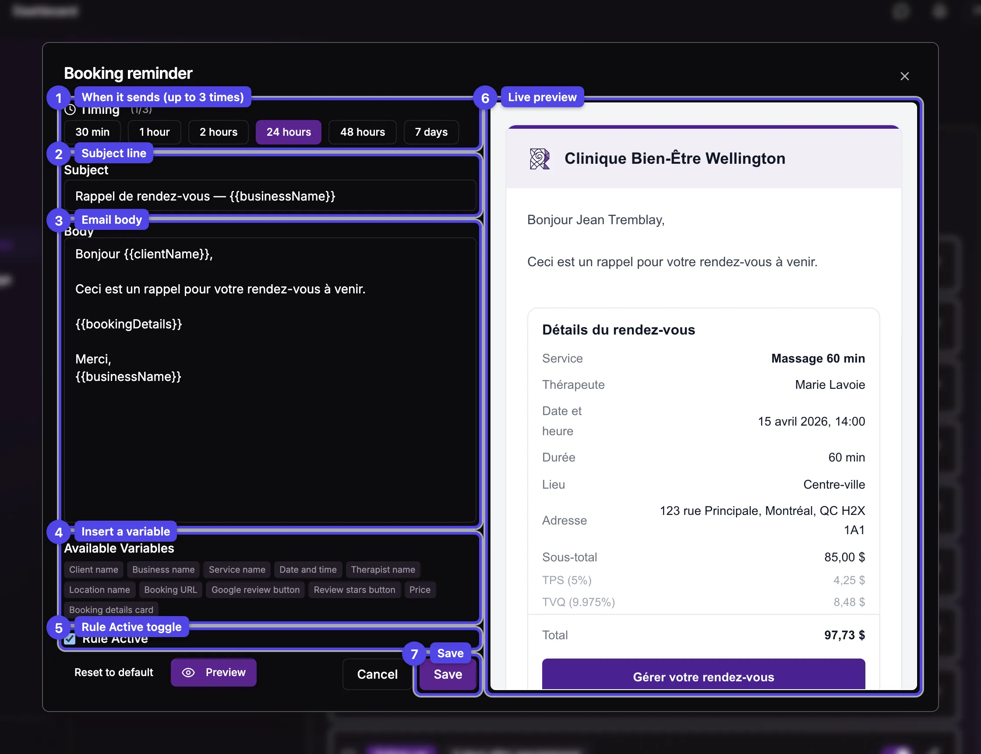This screenshot has height=754, width=981.
Task: Click the {{bookingDetails}} line in the body
Action: 129,324
